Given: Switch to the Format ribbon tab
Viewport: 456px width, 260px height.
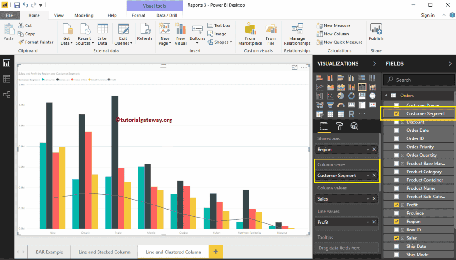Looking at the screenshot, I should point(138,15).
